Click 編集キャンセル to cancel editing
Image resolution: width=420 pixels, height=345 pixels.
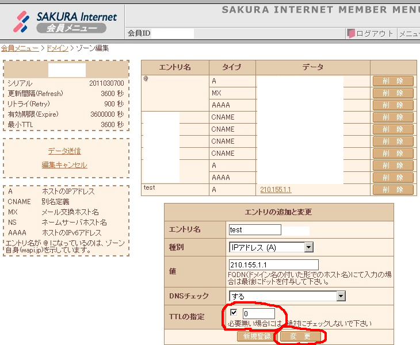pyautogui.click(x=64, y=165)
